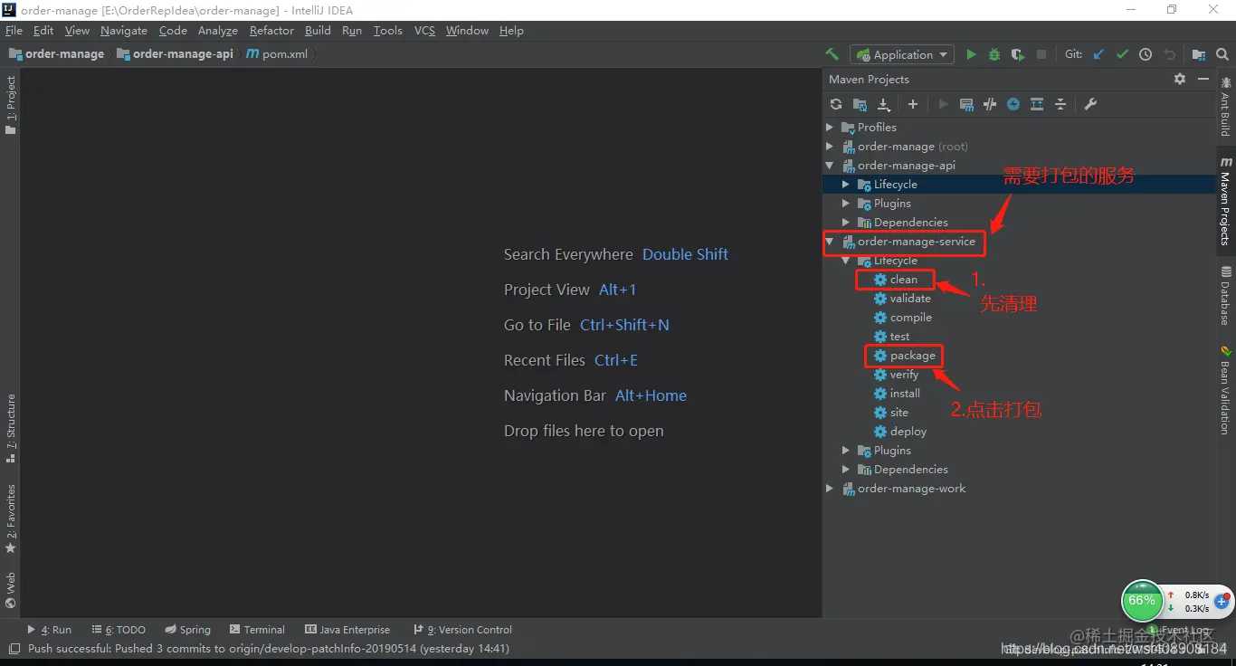Screen dimensions: 1236x666
Task: Show Maven dependencies diagram icon
Action: point(1037,104)
